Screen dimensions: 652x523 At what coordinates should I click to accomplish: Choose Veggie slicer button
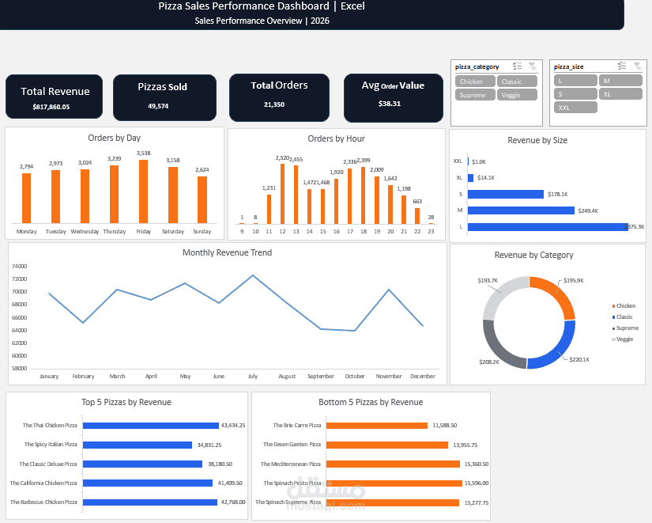point(517,94)
